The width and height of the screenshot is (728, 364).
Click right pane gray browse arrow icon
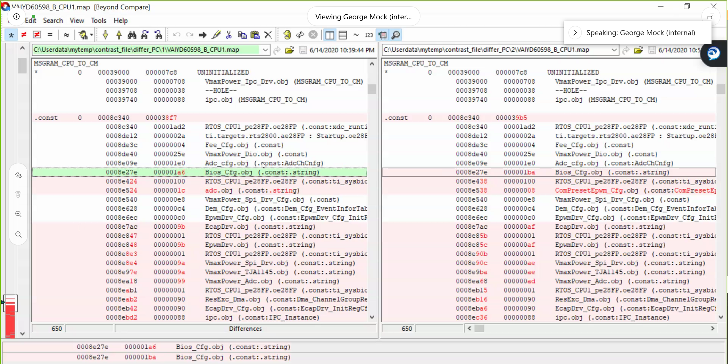coord(626,50)
